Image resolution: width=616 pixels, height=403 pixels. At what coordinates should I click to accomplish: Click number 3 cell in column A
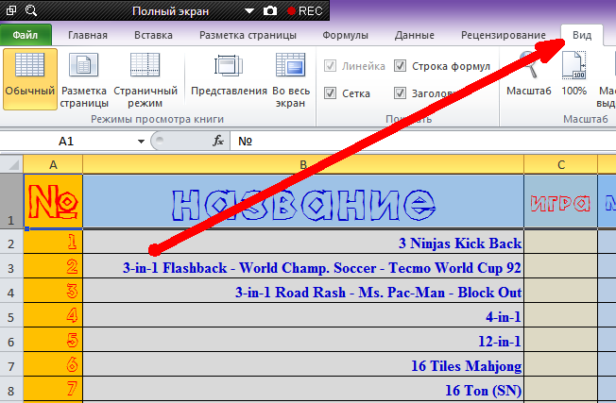tap(53, 291)
